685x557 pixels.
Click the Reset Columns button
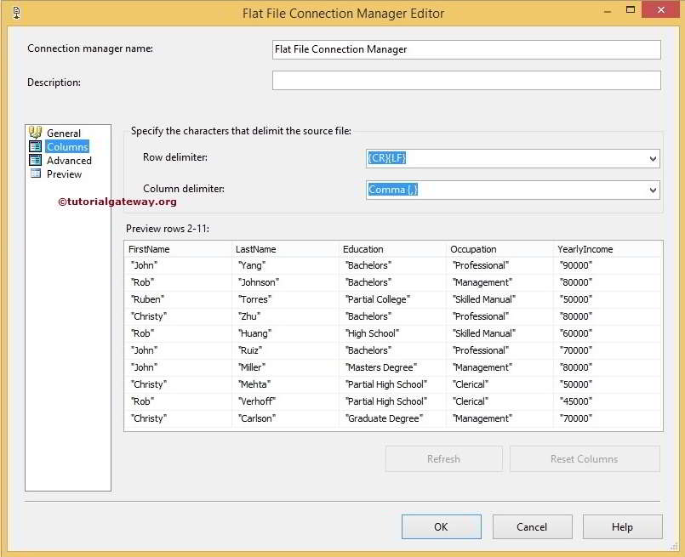(585, 458)
